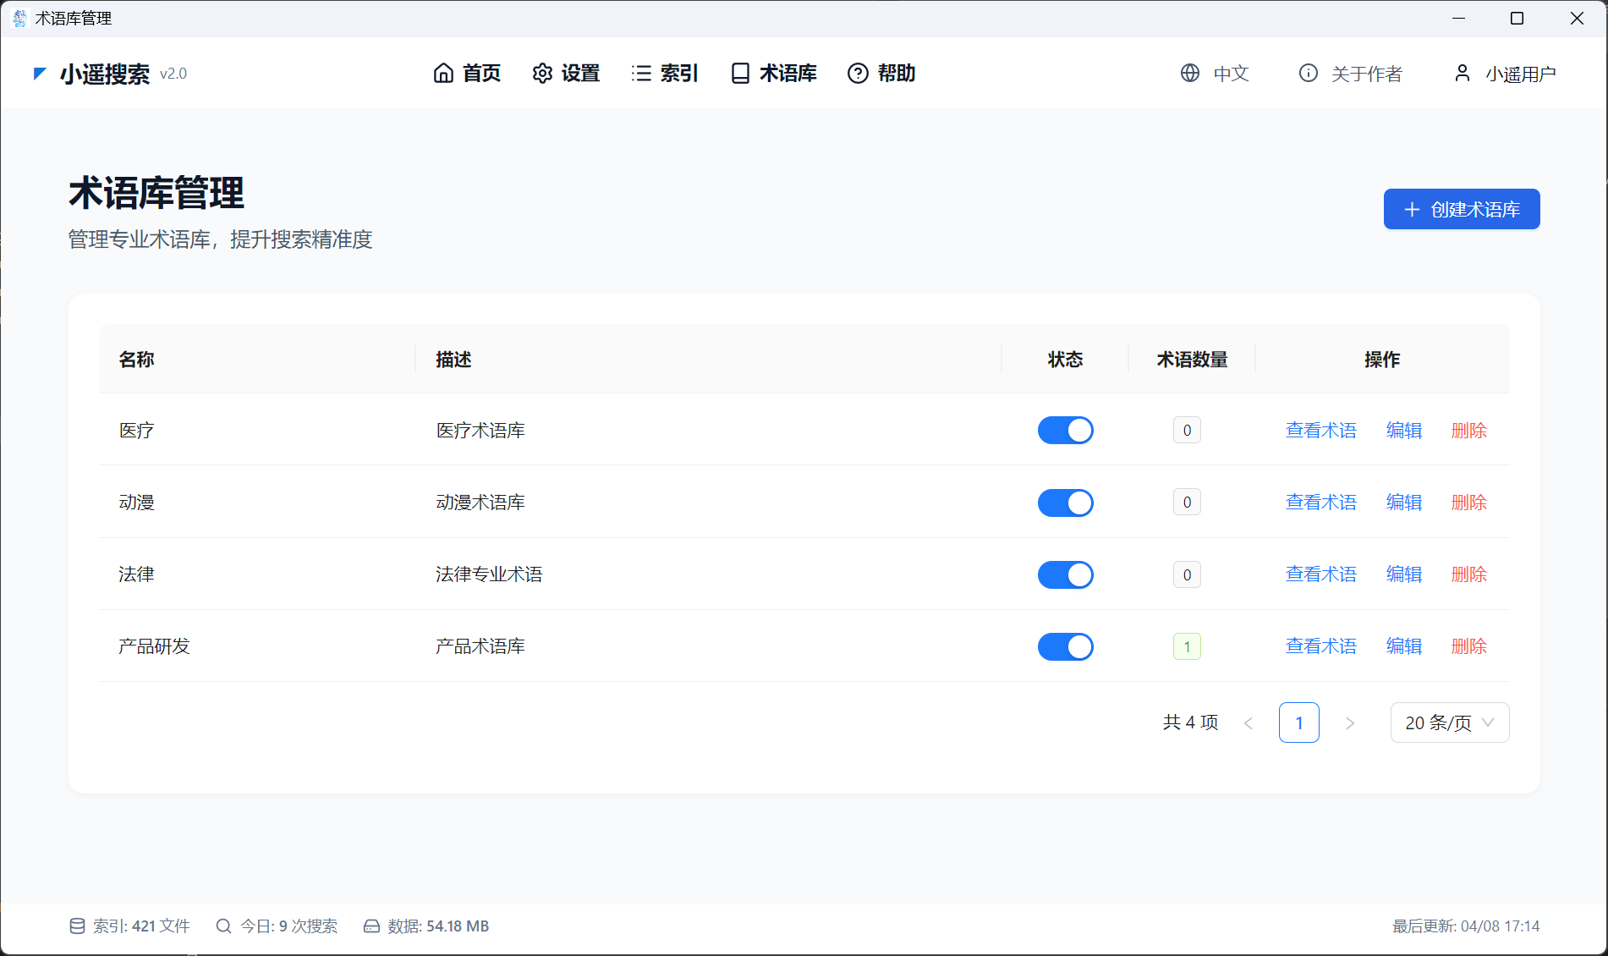Click the term count badge for 产品研发
Viewport: 1608px width, 956px height.
tap(1187, 647)
